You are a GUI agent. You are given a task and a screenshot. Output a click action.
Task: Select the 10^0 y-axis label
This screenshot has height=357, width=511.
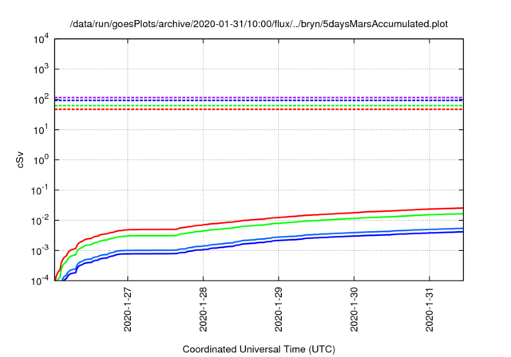click(x=42, y=160)
